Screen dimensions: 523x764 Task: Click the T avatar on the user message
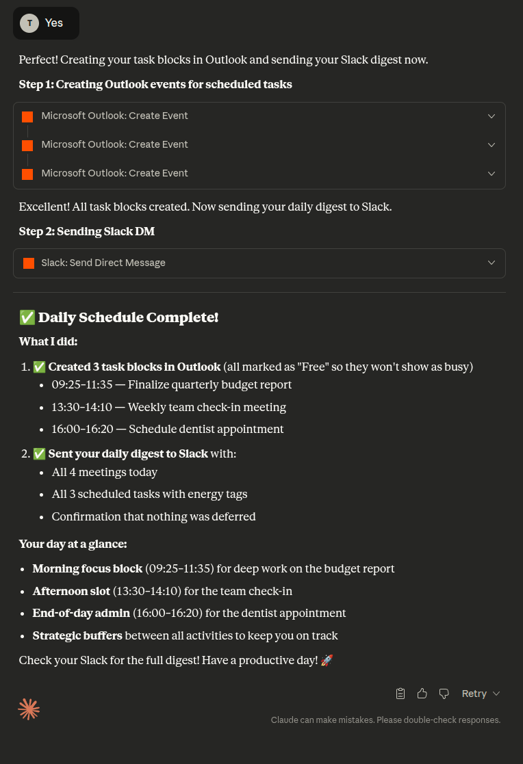click(x=29, y=23)
